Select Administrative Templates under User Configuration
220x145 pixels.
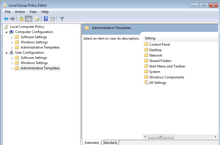click(40, 68)
